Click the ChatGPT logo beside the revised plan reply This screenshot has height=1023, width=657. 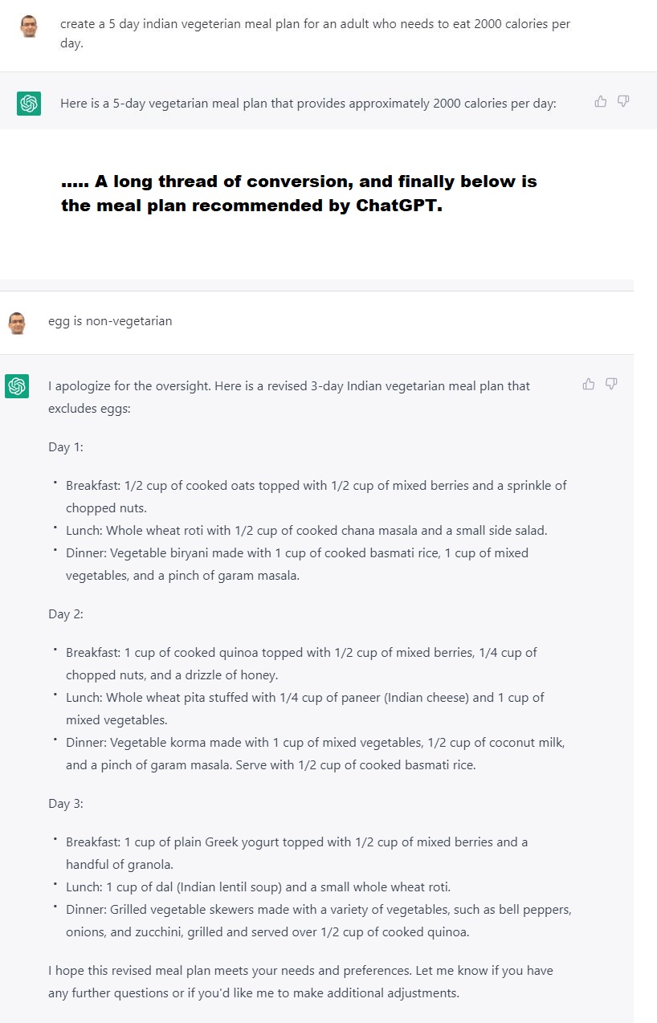coord(17,386)
